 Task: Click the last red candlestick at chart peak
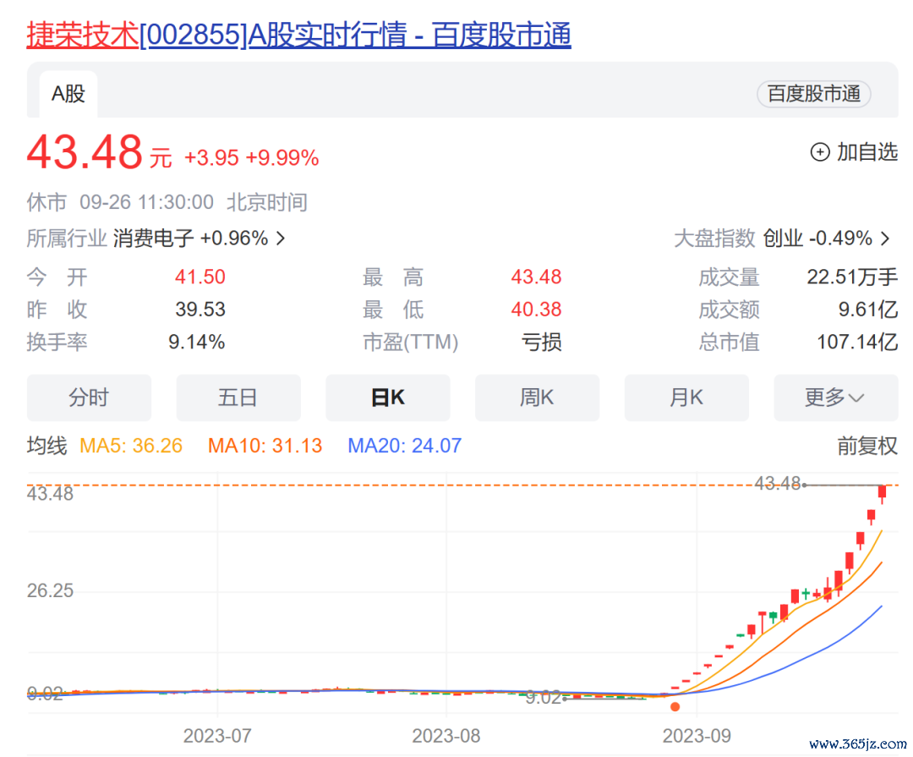pos(882,492)
